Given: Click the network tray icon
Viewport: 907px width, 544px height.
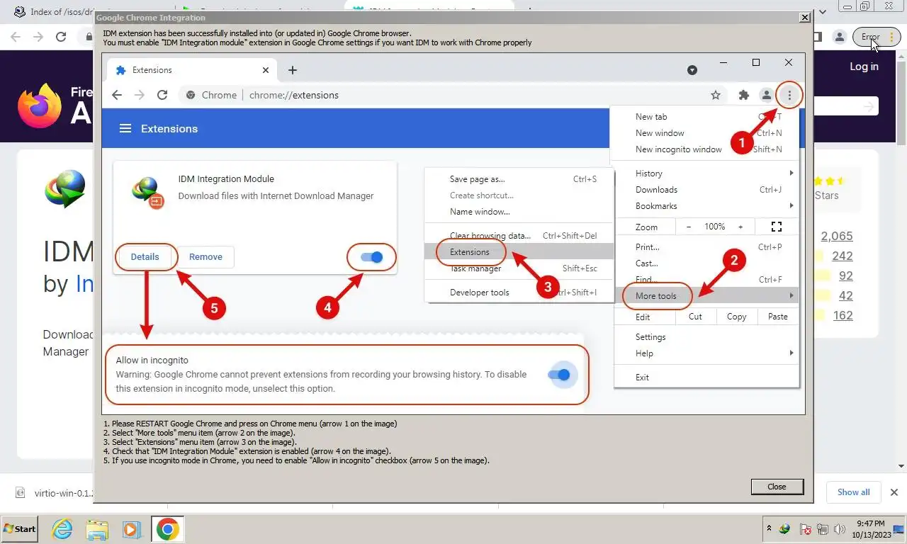Looking at the screenshot, I should (x=823, y=529).
